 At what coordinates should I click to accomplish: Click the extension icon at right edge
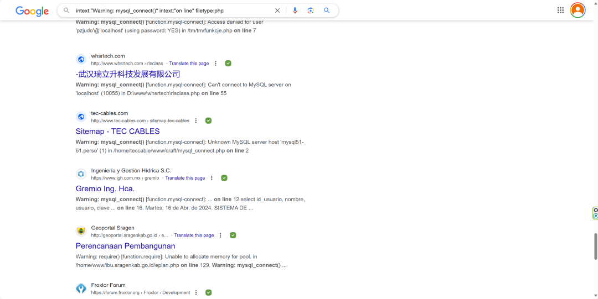point(595,213)
